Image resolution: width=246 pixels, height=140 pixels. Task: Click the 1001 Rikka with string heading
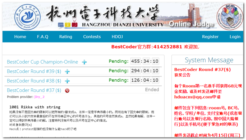35,107
